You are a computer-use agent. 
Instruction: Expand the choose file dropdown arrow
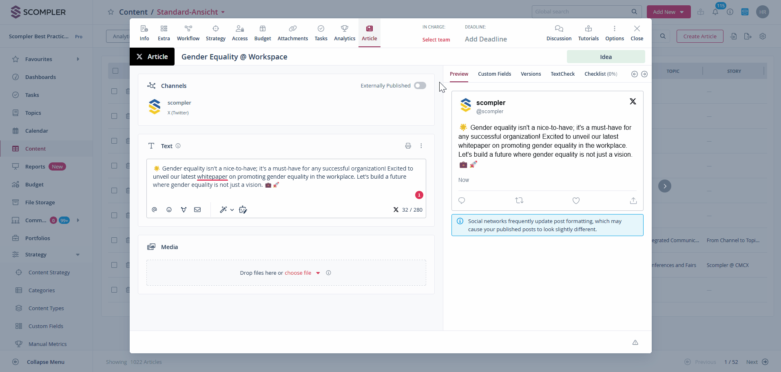point(318,273)
